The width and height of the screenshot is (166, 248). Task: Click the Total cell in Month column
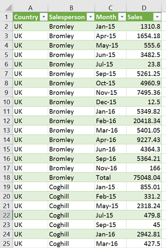pos(110,178)
